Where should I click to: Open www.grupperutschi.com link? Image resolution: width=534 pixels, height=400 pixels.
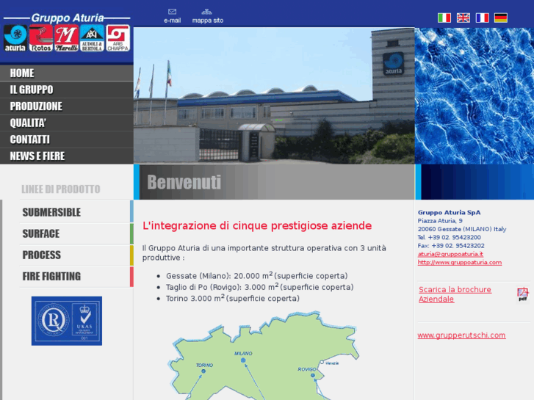[x=461, y=335]
